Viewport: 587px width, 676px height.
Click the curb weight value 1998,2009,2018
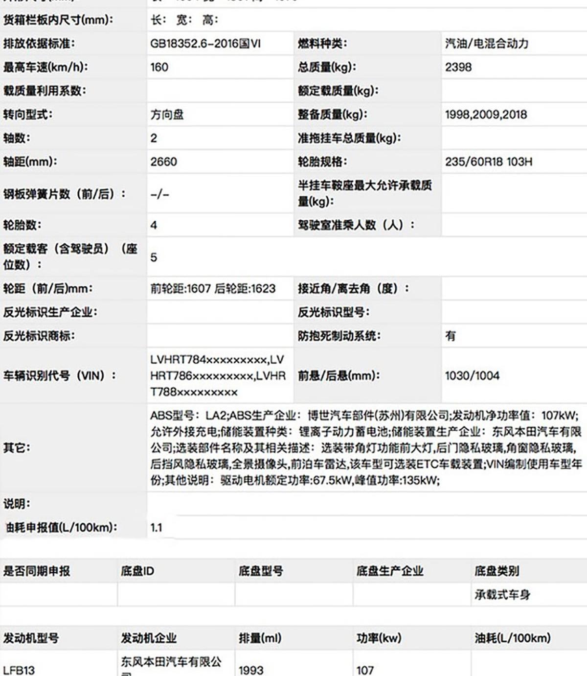pyautogui.click(x=486, y=115)
